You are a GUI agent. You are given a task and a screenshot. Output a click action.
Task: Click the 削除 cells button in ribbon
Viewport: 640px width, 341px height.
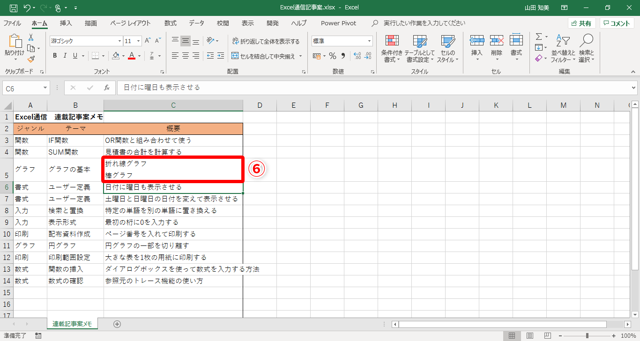tap(497, 49)
